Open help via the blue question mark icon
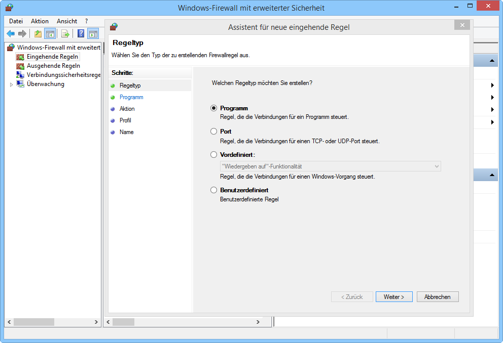This screenshot has height=343, width=503. pos(81,33)
